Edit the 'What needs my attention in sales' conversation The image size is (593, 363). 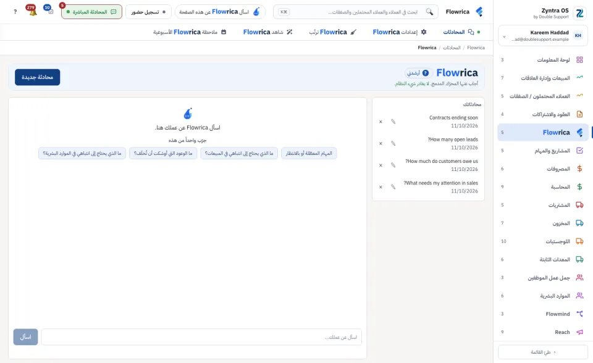(393, 187)
